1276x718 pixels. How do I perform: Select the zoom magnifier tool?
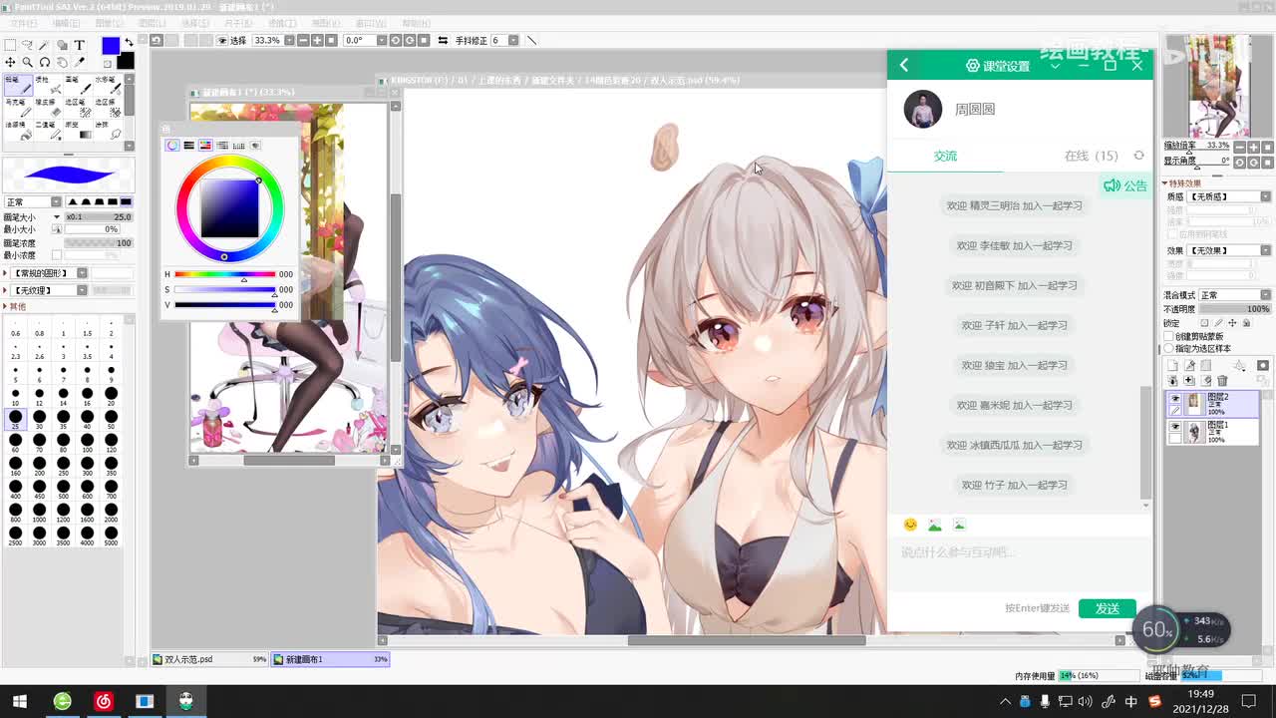click(x=27, y=62)
